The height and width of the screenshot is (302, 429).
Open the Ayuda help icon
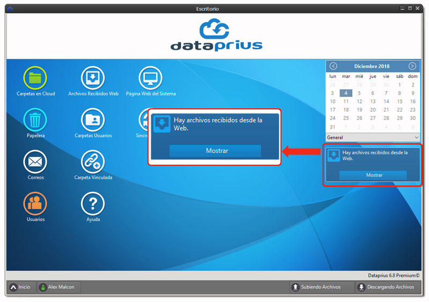[93, 204]
